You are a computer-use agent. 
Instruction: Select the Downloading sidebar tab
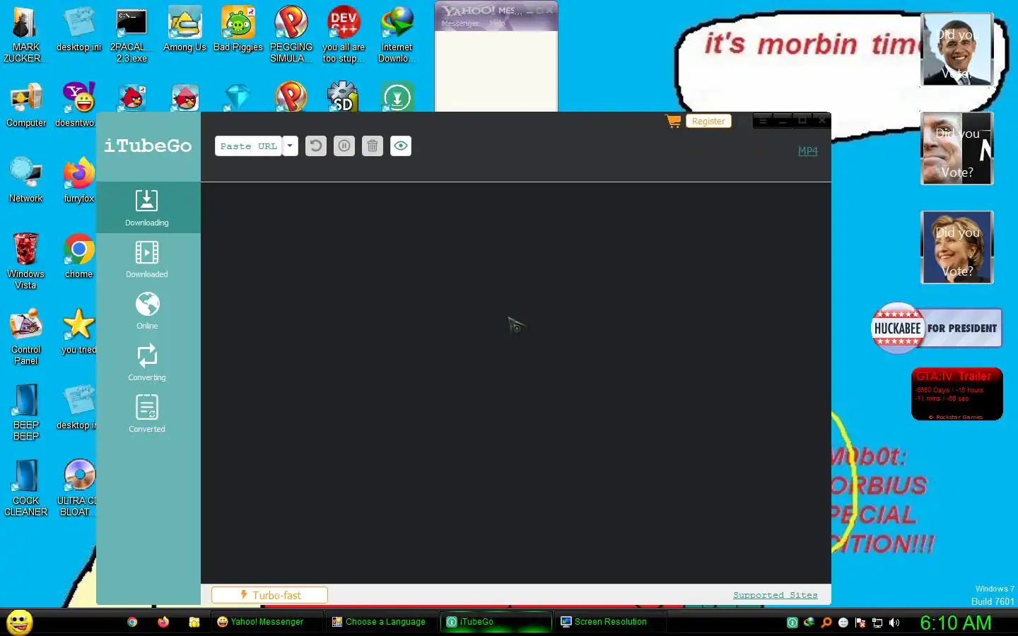(x=147, y=208)
